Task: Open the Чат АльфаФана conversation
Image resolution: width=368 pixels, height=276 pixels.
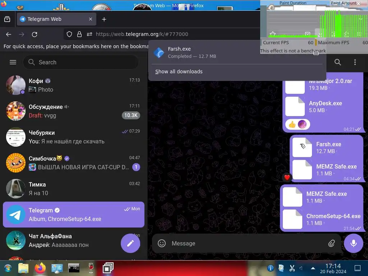Action: pos(73,240)
